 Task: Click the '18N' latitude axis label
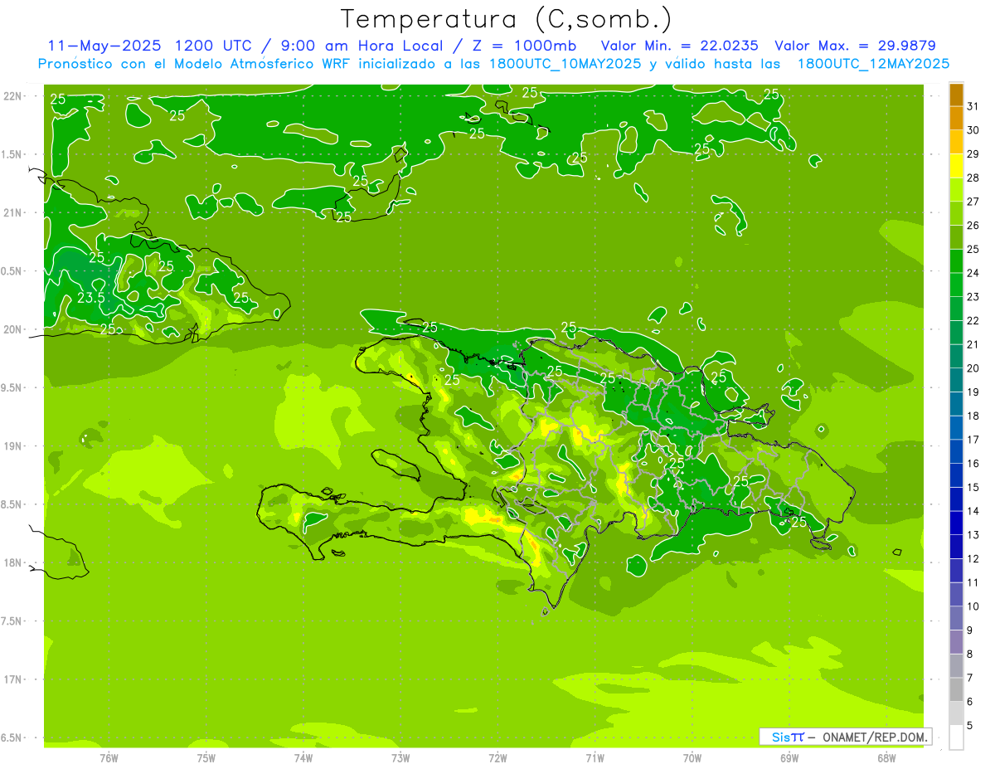pos(12,563)
